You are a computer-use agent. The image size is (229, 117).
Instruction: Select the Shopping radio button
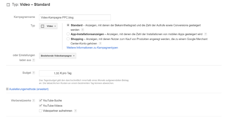[68, 39]
